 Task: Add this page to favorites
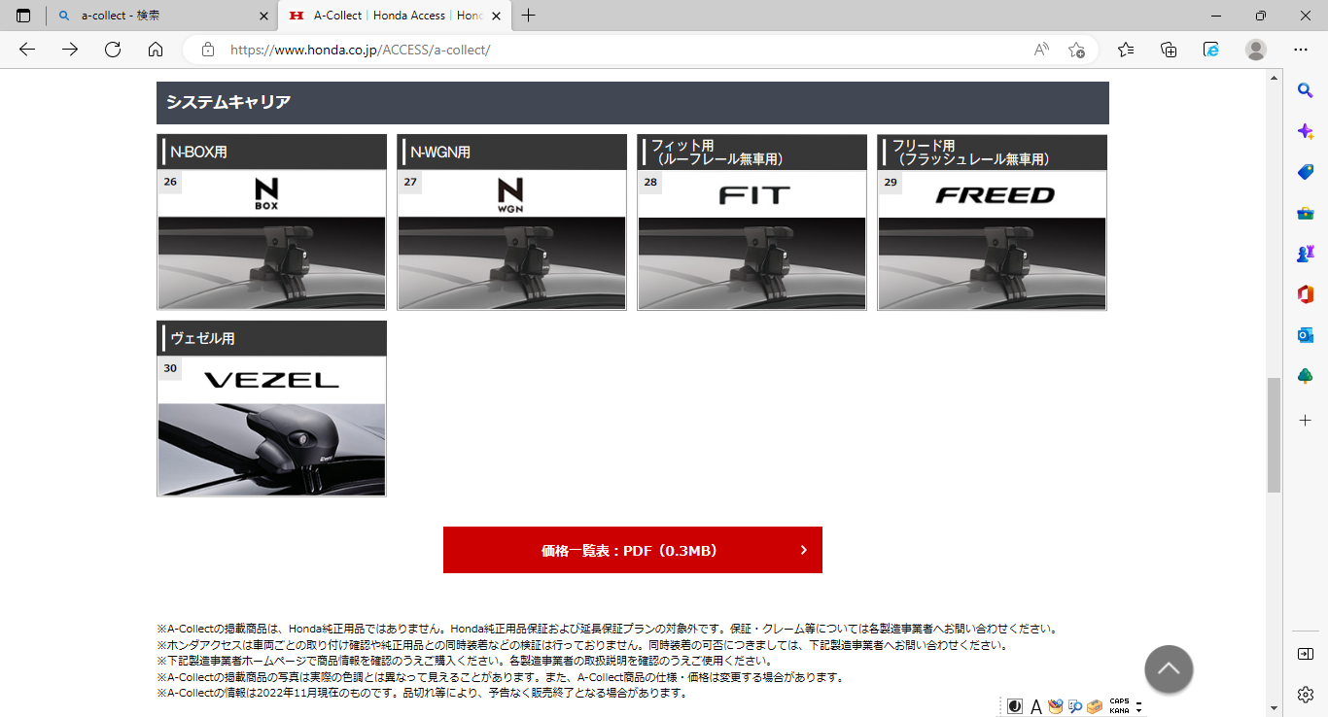pos(1076,50)
